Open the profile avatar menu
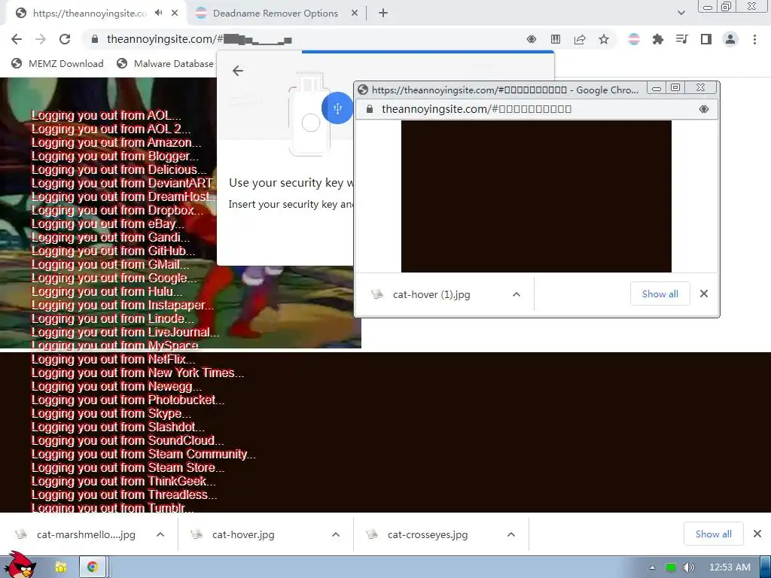The width and height of the screenshot is (771, 578). pyautogui.click(x=730, y=39)
